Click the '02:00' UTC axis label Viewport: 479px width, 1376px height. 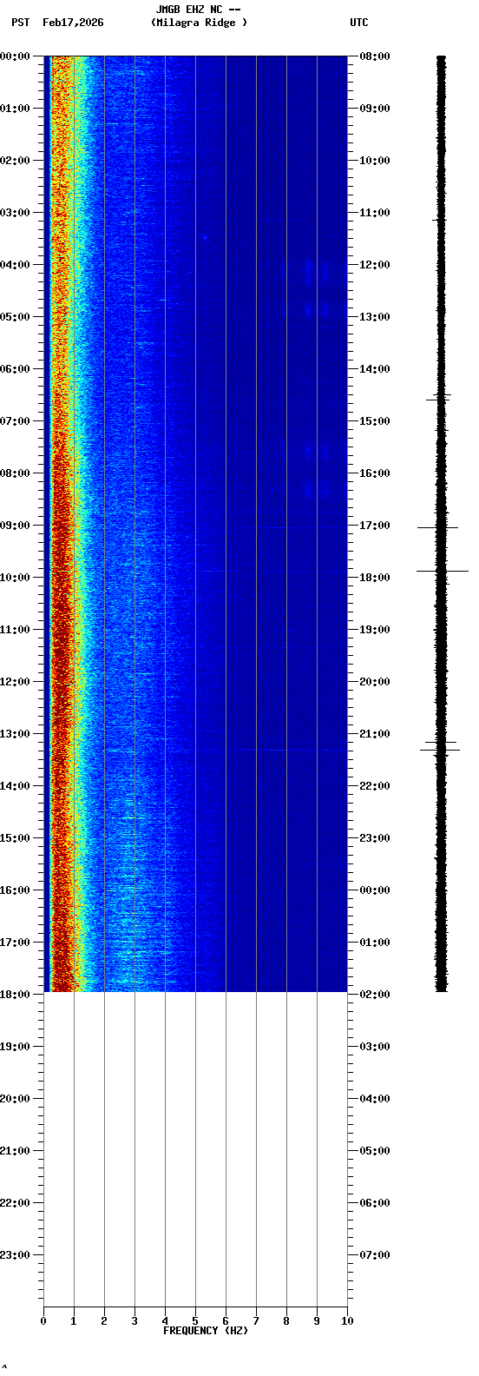[375, 995]
